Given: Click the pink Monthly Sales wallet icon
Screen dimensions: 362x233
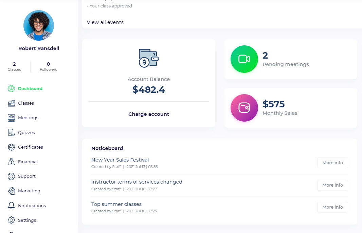Looking at the screenshot, I should [x=244, y=108].
